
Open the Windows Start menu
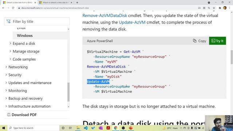pos(4,128)
